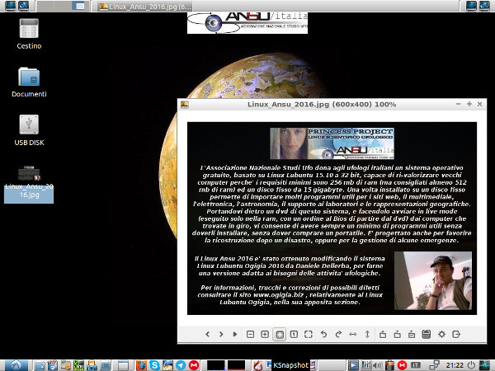Minimize the Linux_Ansu_2016.jpg viewer window
The image size is (495, 371).
pyautogui.click(x=459, y=104)
